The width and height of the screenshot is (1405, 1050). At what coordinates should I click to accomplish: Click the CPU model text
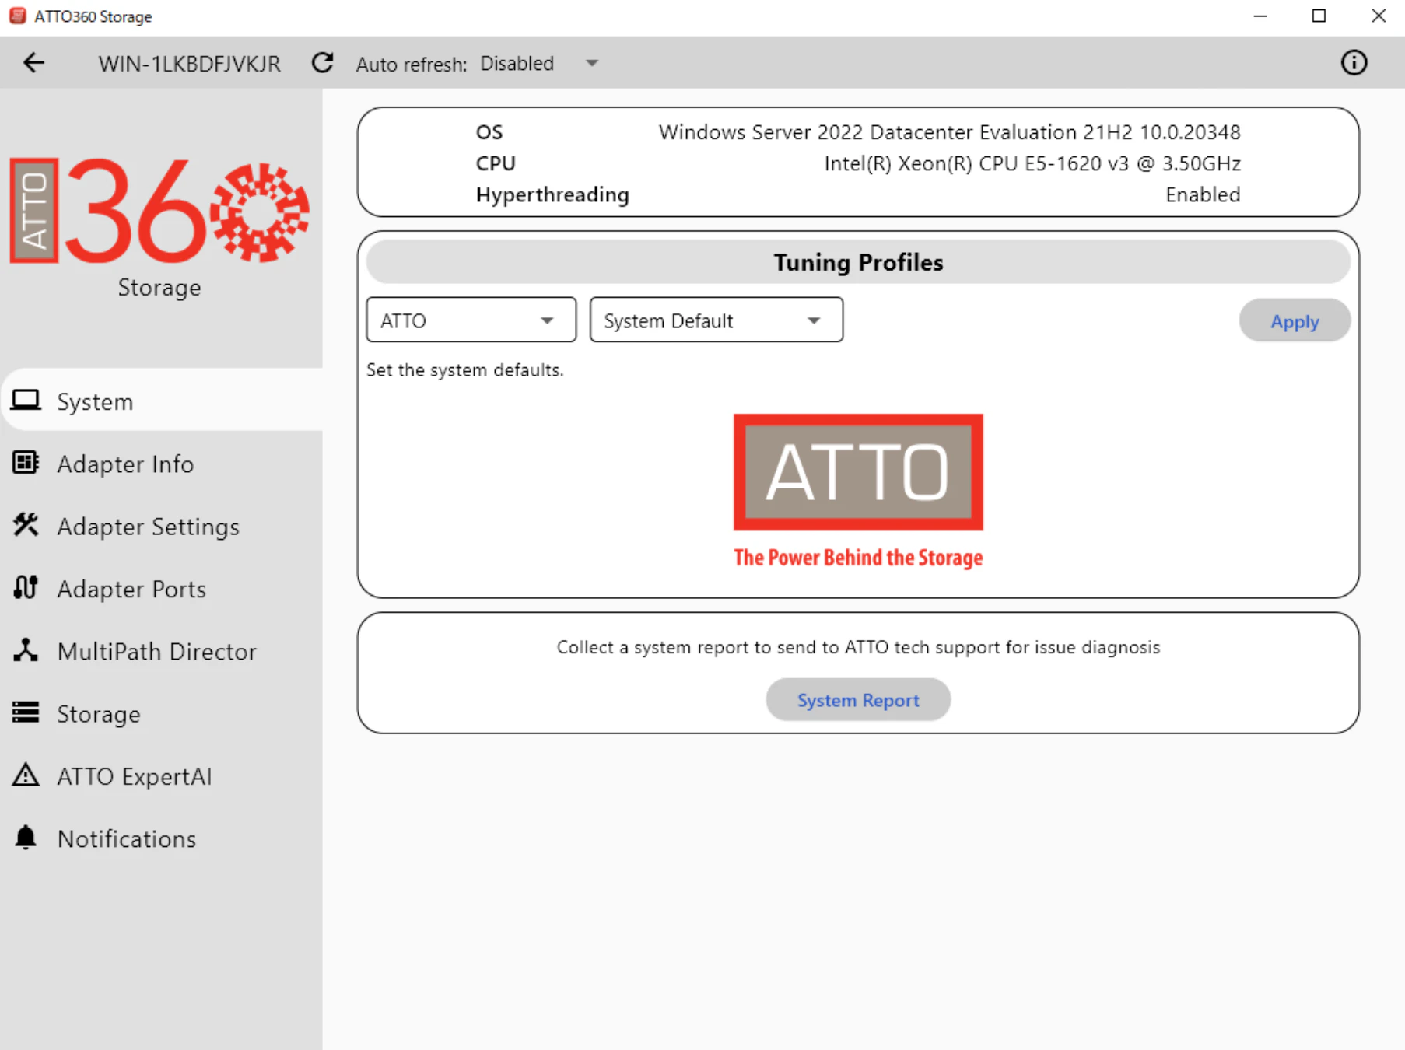click(1032, 163)
